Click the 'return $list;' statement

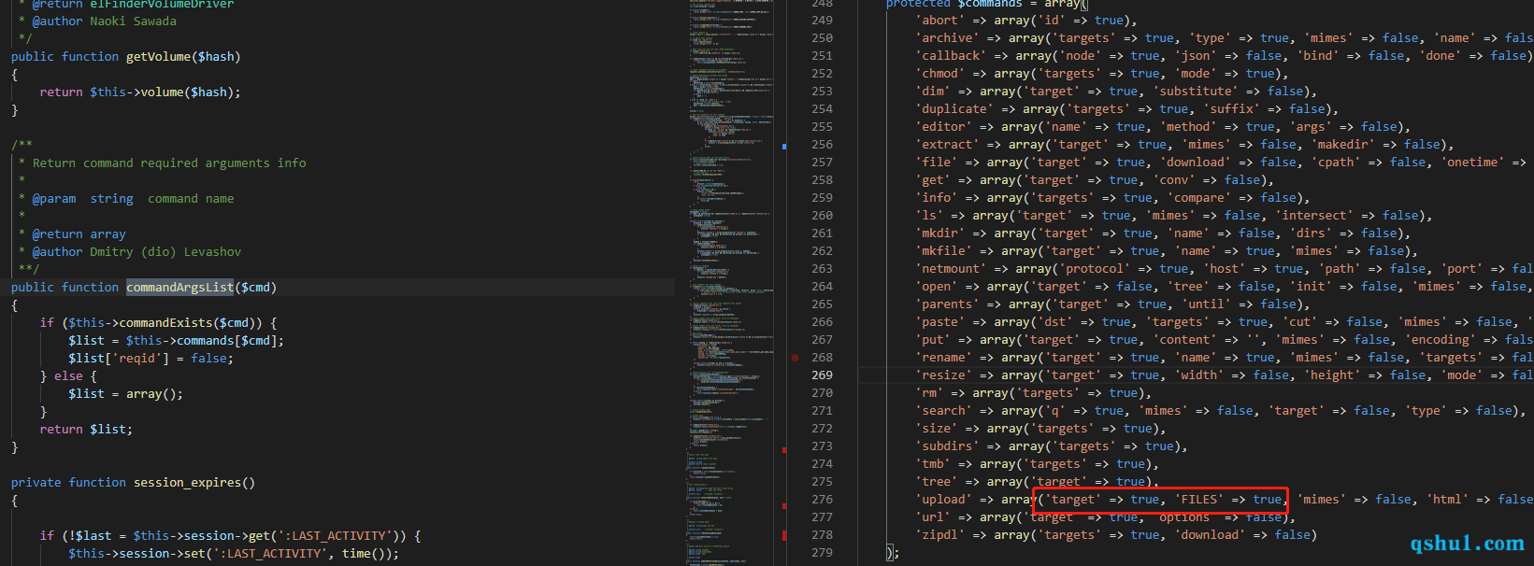(87, 430)
